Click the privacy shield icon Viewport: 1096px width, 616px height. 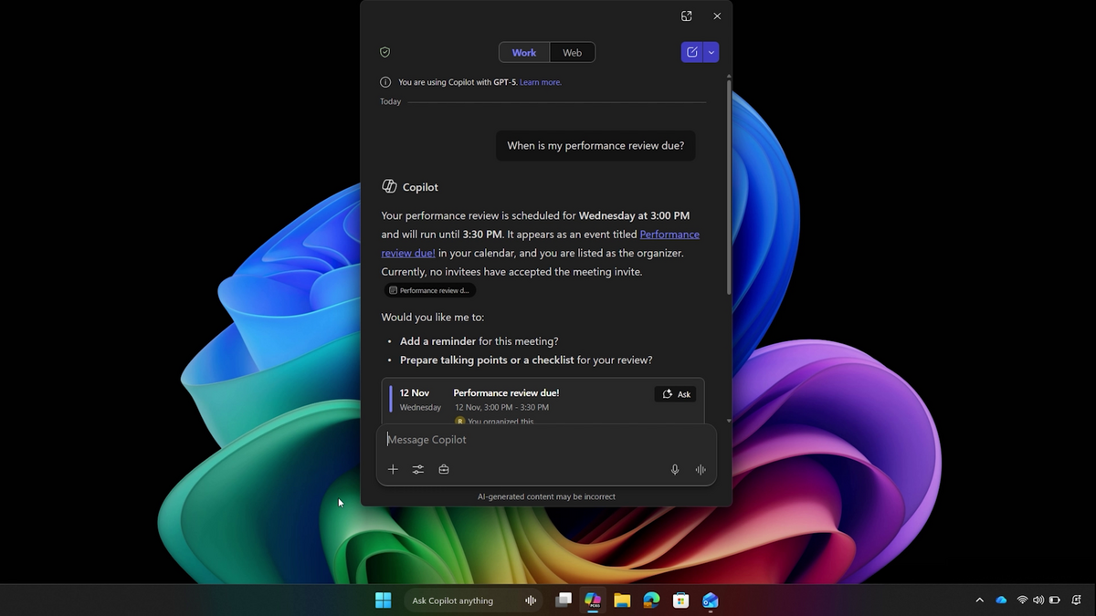click(385, 52)
